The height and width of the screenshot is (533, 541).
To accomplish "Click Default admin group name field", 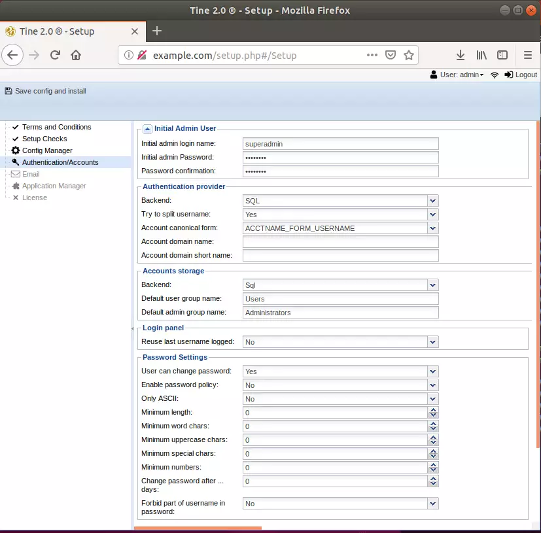I will (341, 313).
